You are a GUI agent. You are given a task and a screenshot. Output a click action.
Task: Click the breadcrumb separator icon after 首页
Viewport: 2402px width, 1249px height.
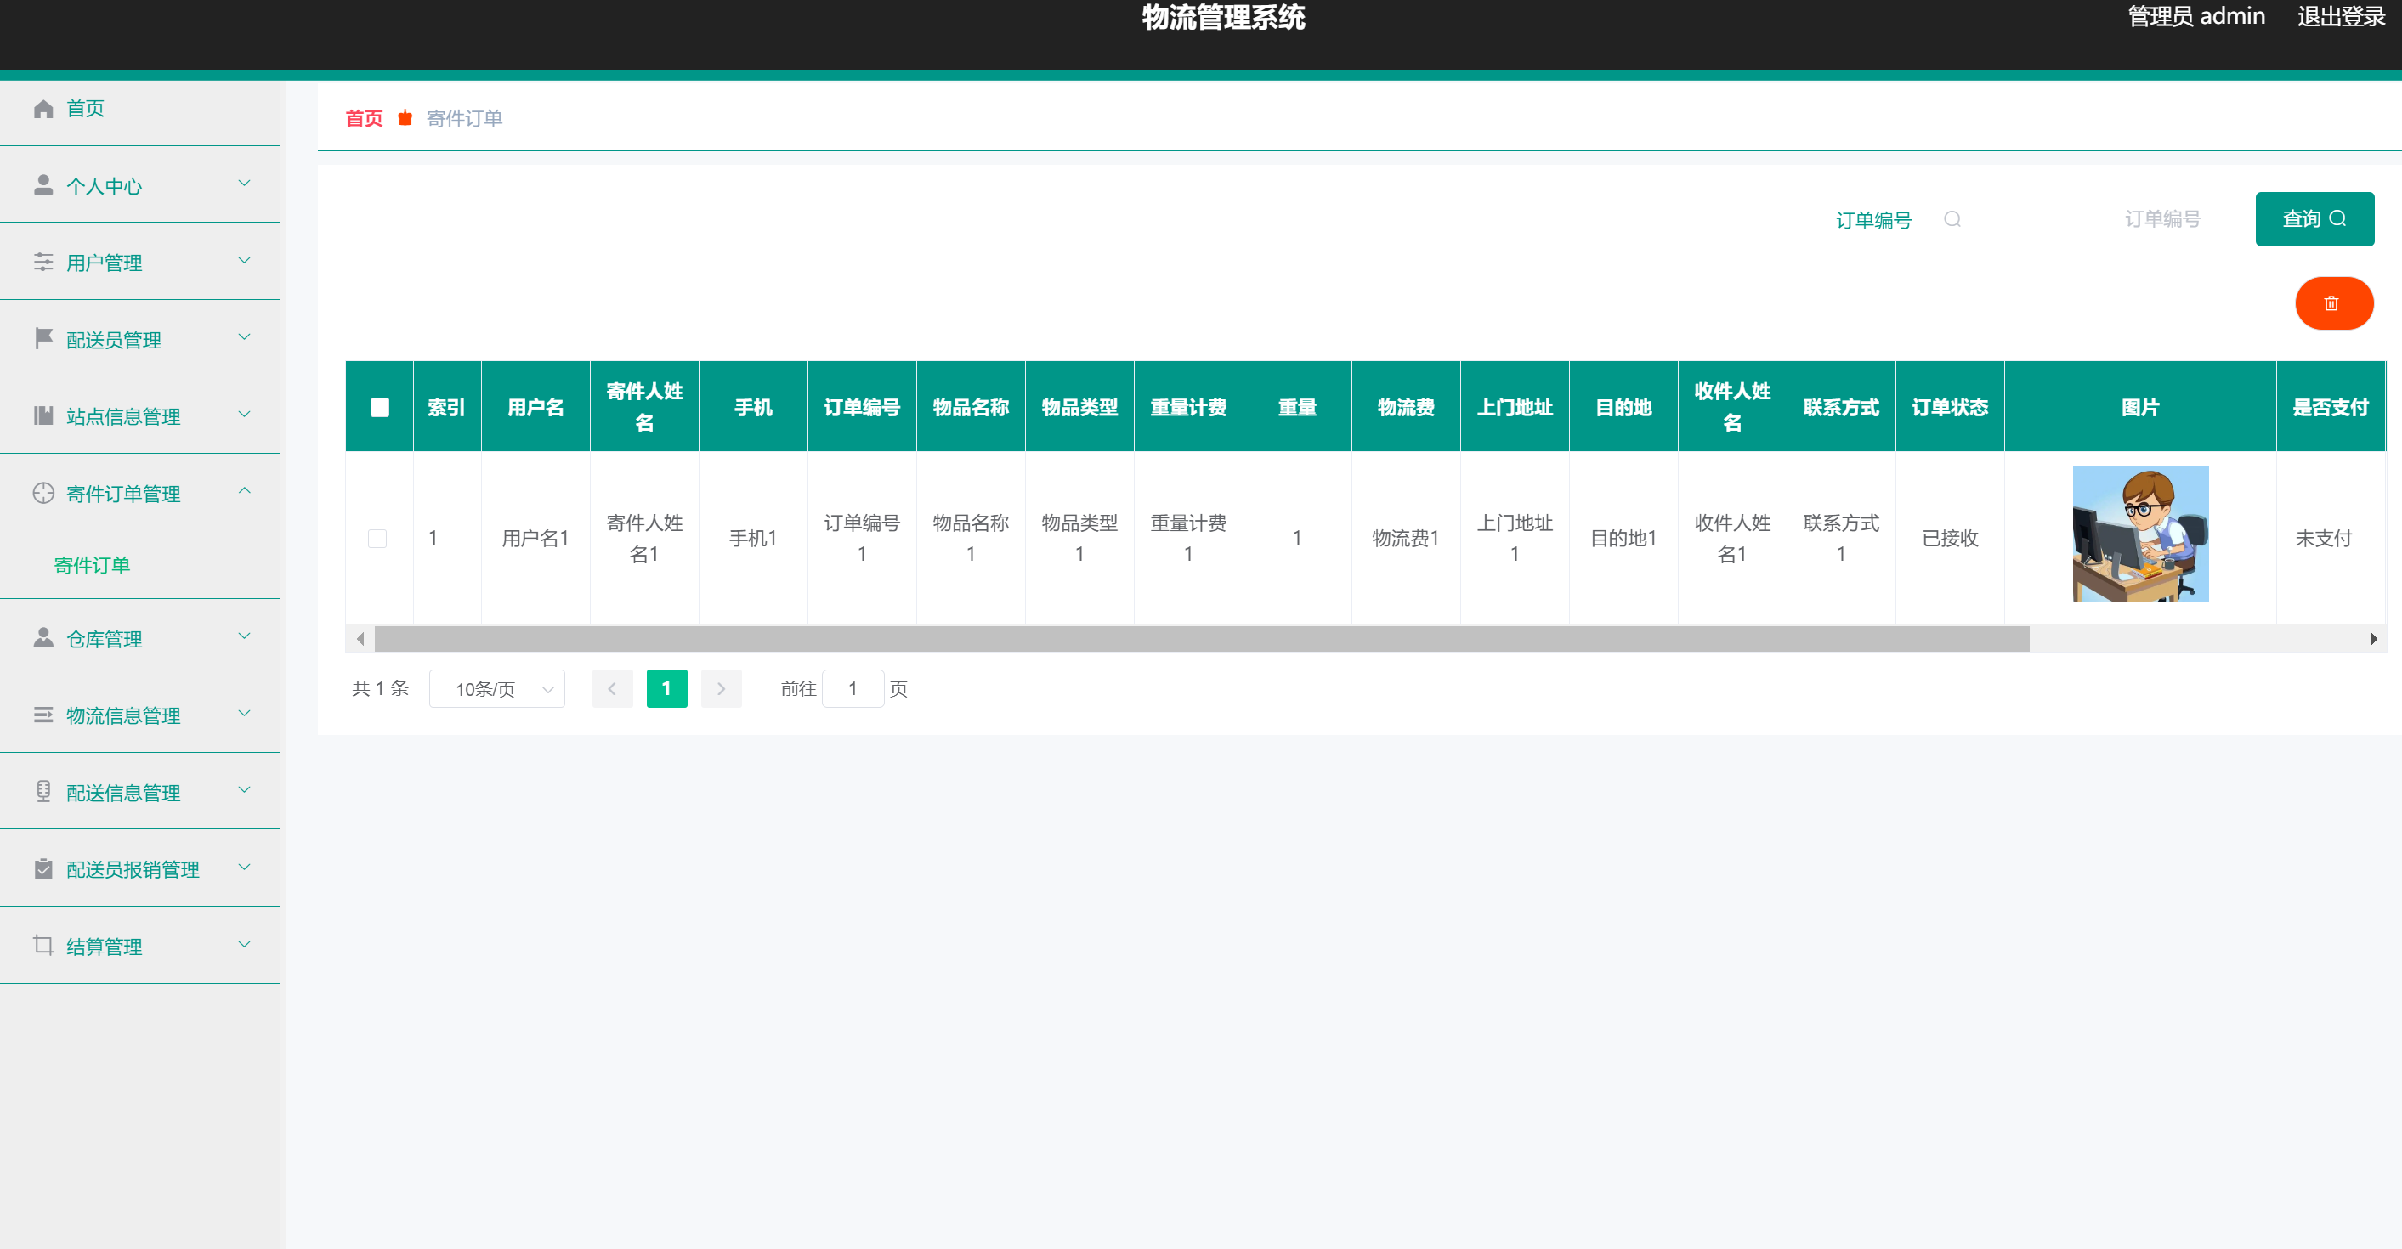[405, 117]
